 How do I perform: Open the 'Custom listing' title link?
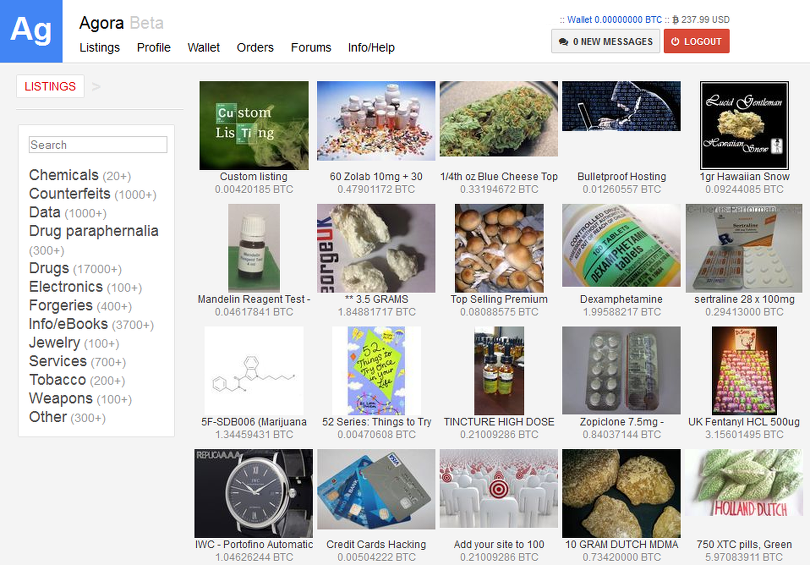click(254, 176)
